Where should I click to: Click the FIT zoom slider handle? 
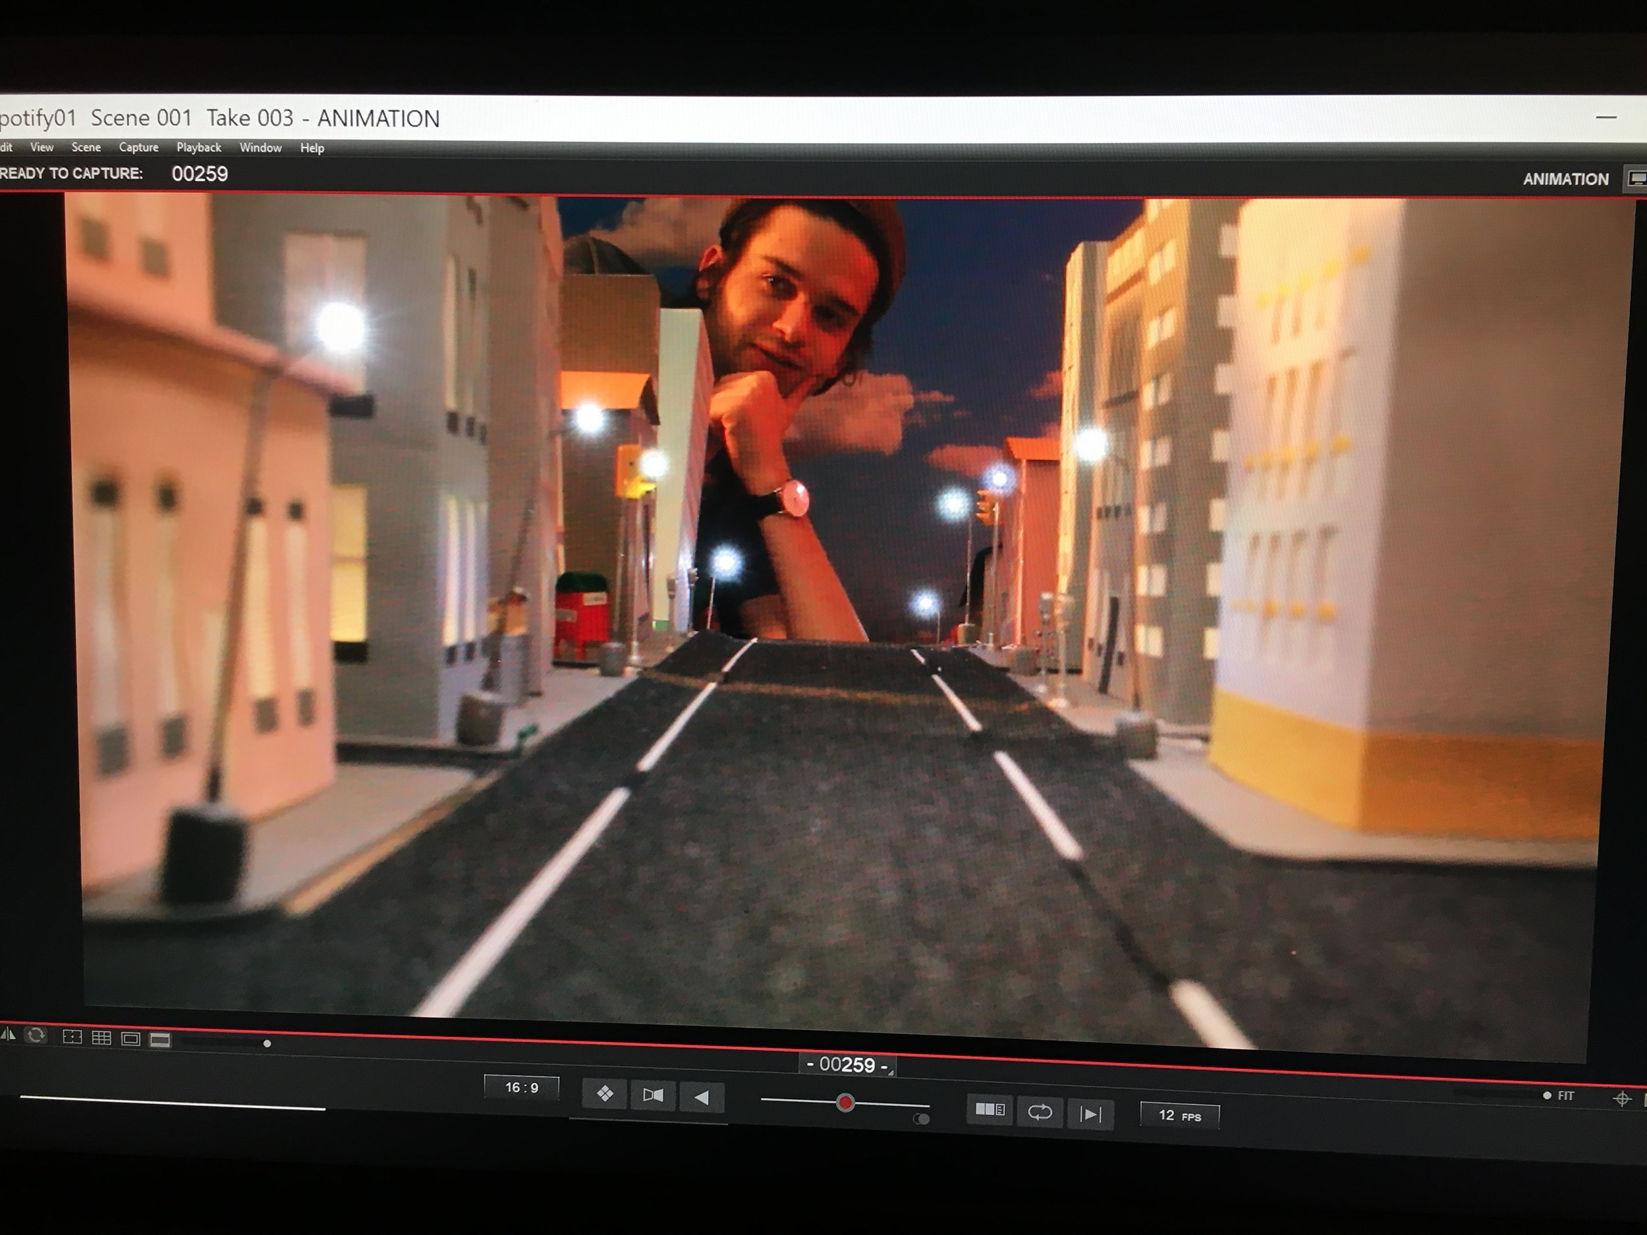[x=1546, y=1095]
